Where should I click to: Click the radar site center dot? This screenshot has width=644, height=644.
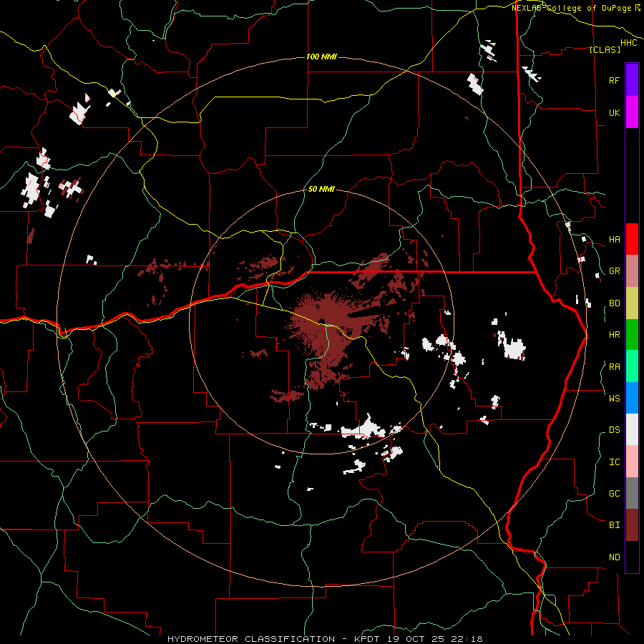coord(321,321)
